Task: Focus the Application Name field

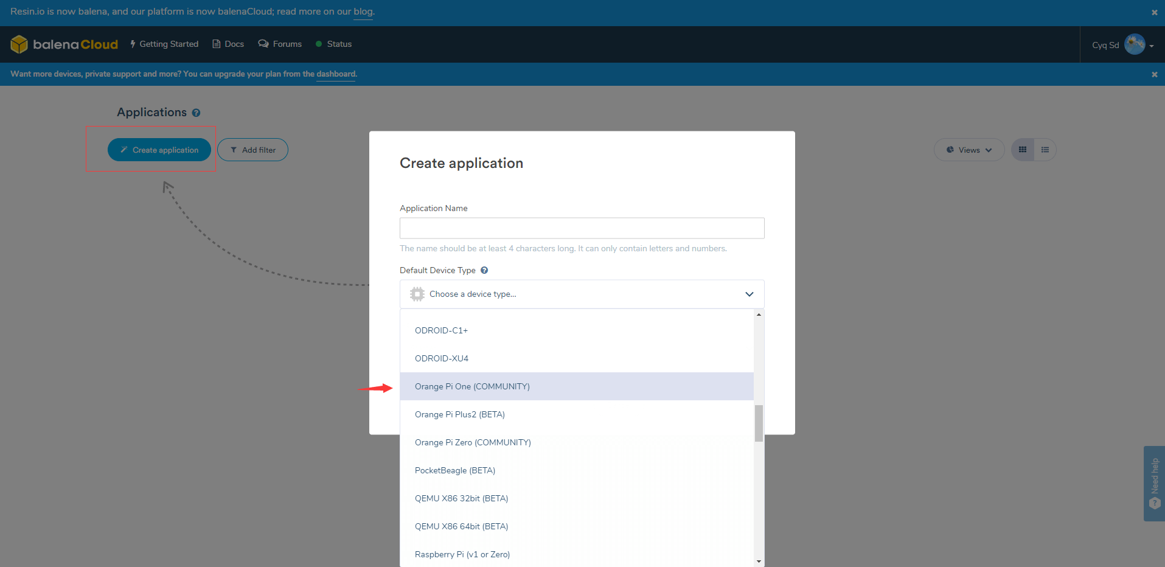Action: click(x=582, y=228)
